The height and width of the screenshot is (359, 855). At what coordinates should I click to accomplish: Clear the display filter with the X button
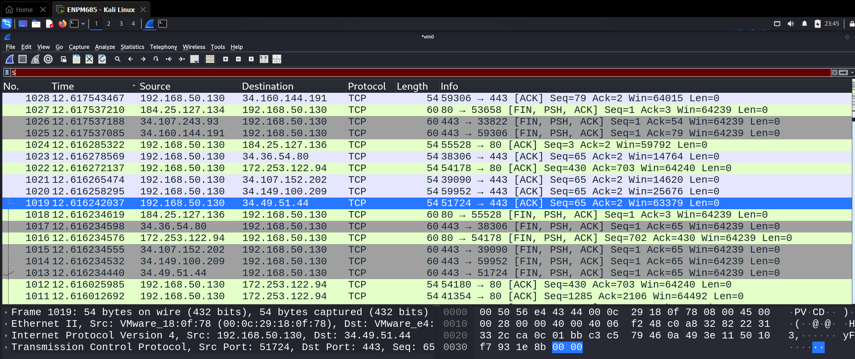[834, 73]
